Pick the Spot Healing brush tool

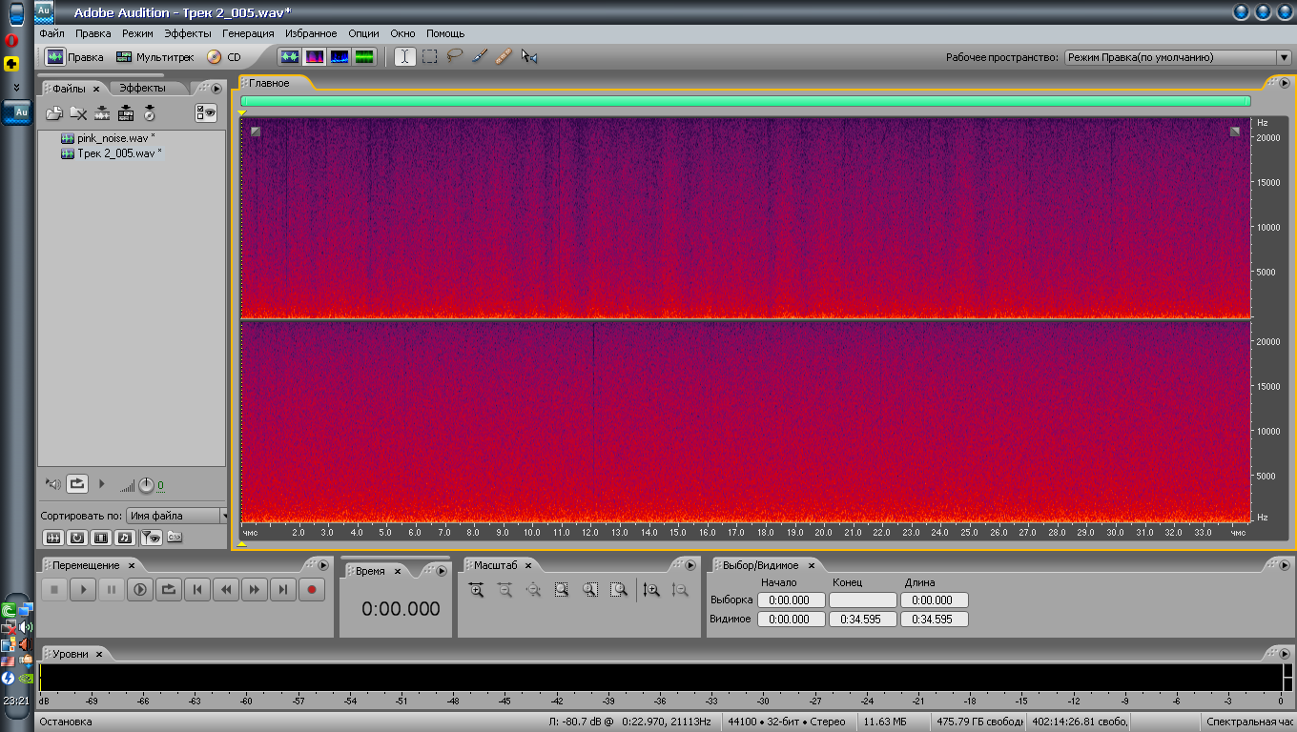tap(504, 57)
